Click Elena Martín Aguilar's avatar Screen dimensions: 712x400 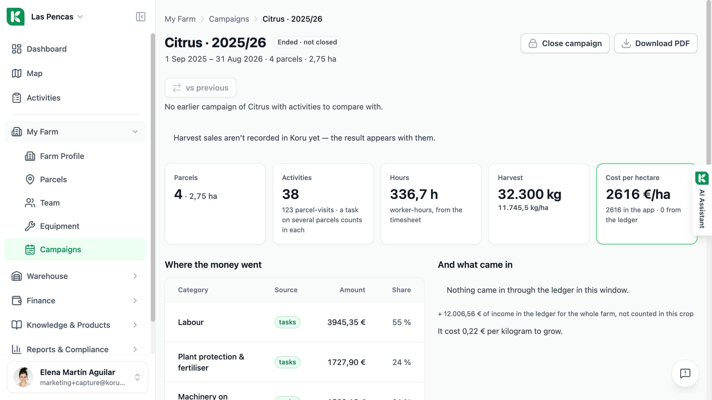23,377
